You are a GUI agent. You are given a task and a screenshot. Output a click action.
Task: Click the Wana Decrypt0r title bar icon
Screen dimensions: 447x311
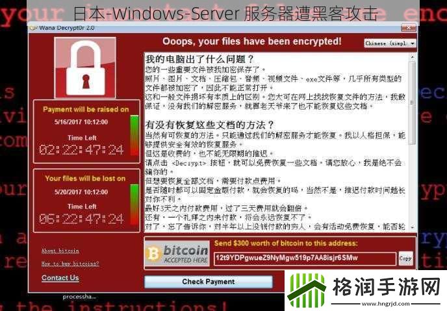point(34,28)
